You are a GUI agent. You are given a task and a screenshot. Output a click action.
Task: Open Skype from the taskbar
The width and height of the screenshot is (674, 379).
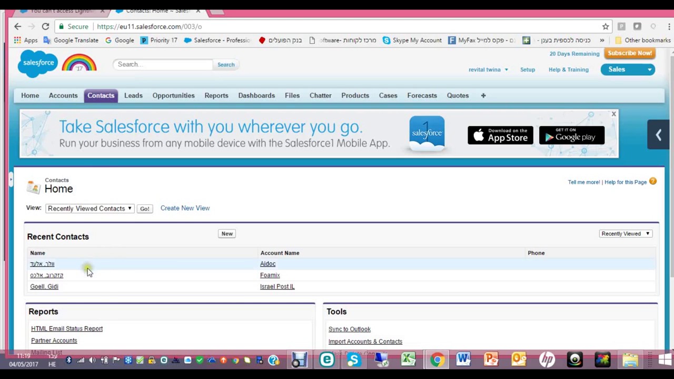click(x=354, y=360)
